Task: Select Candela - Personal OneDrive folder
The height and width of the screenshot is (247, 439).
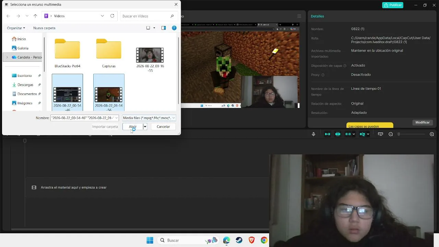Action: [27, 57]
